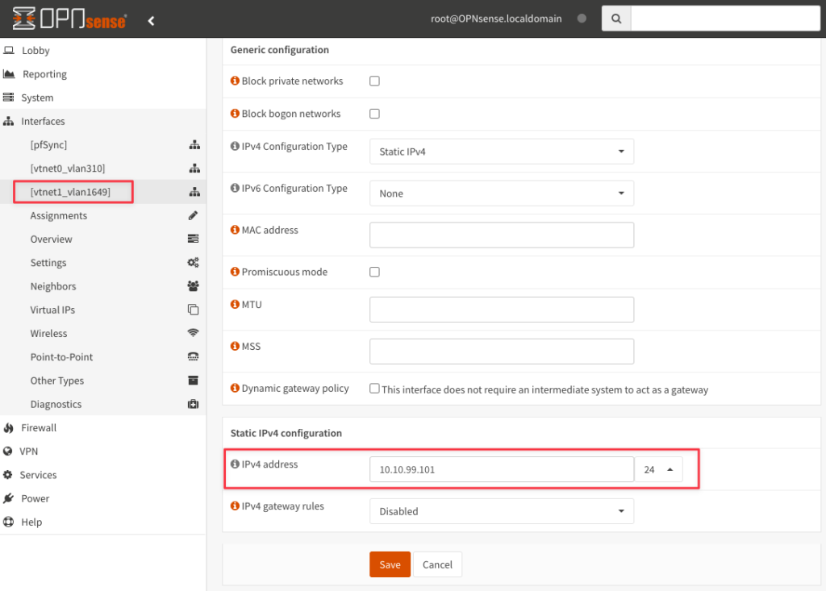Go to interface Assignments

pyautogui.click(x=58, y=215)
